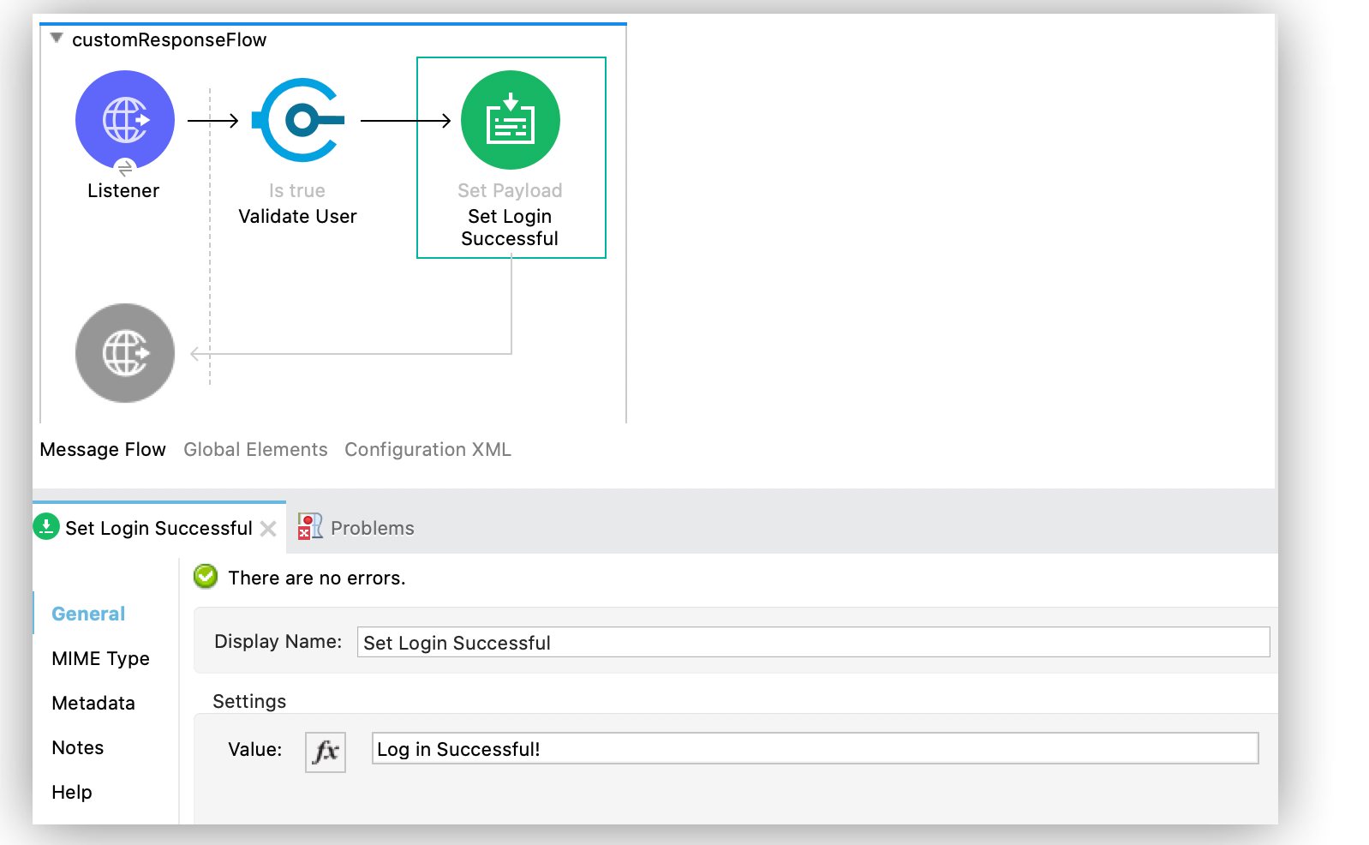Click the Display Name input field
This screenshot has width=1369, height=845.
click(812, 642)
